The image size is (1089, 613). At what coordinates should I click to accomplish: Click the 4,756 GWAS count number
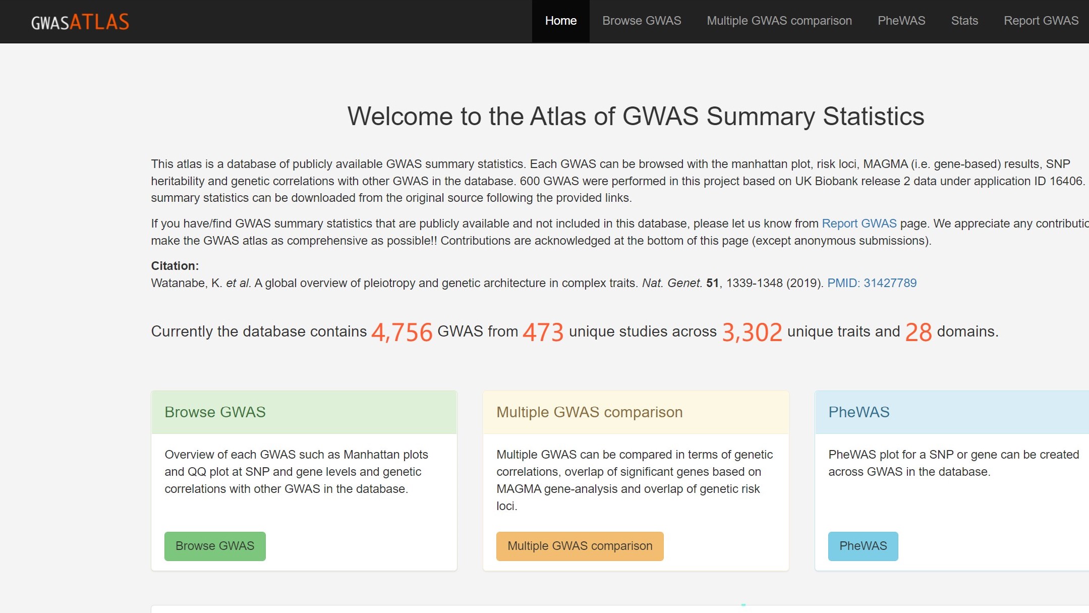click(x=402, y=332)
